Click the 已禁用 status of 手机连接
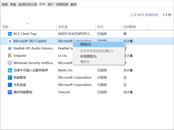 point(102,85)
